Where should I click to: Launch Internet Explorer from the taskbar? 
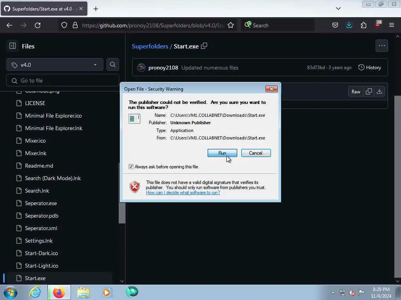pos(35,292)
